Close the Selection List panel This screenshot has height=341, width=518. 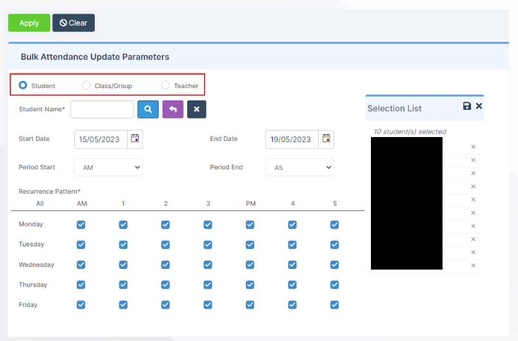[479, 106]
